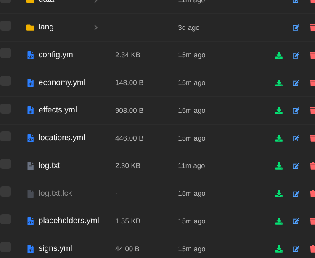Toggle selection of lang folder
The width and height of the screenshot is (315, 258).
[x=5, y=26]
